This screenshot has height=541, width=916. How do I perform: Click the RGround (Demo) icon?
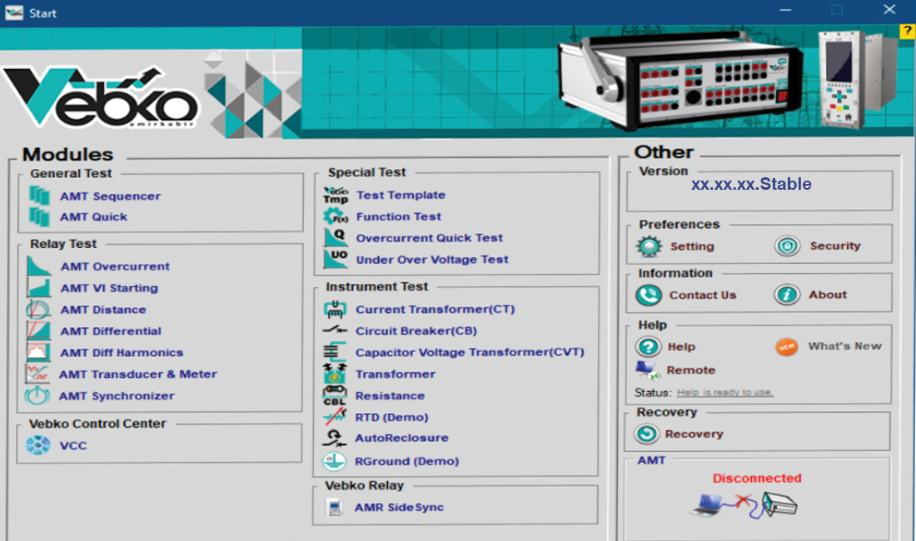click(x=334, y=461)
